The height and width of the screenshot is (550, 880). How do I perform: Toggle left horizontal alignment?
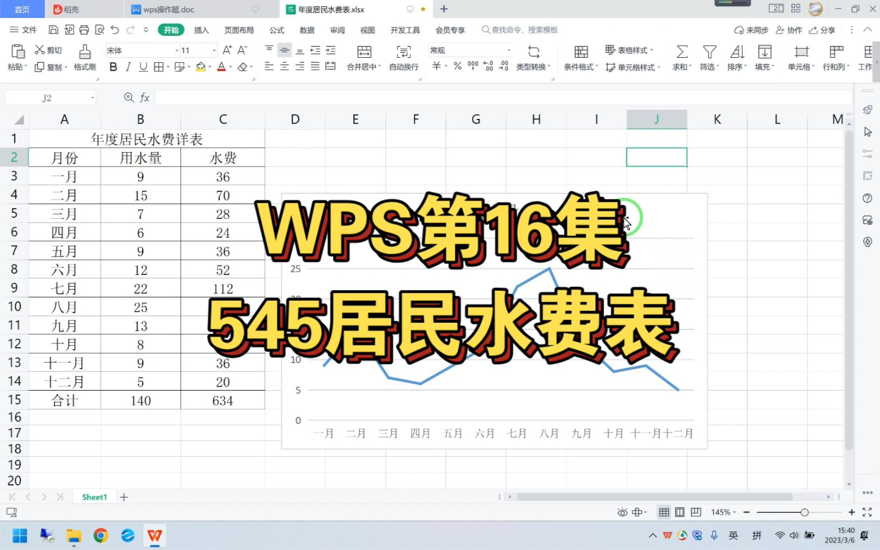point(270,67)
